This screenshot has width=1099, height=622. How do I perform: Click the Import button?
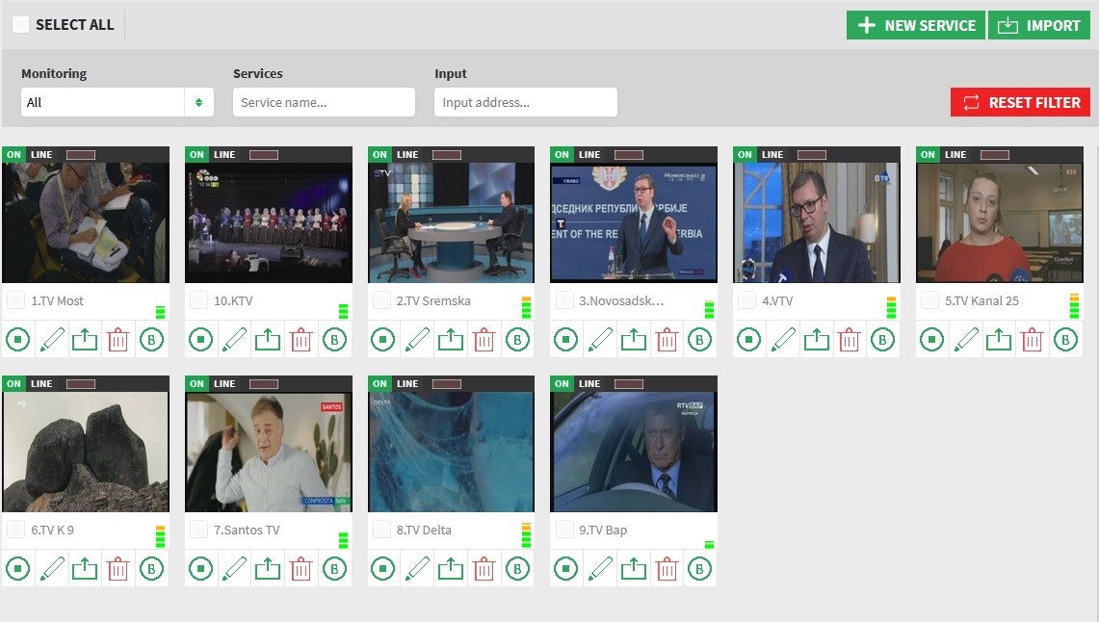pos(1038,25)
